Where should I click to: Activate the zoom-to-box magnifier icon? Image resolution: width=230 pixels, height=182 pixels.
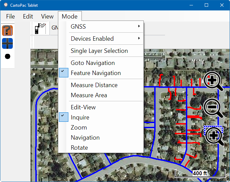pos(213,136)
